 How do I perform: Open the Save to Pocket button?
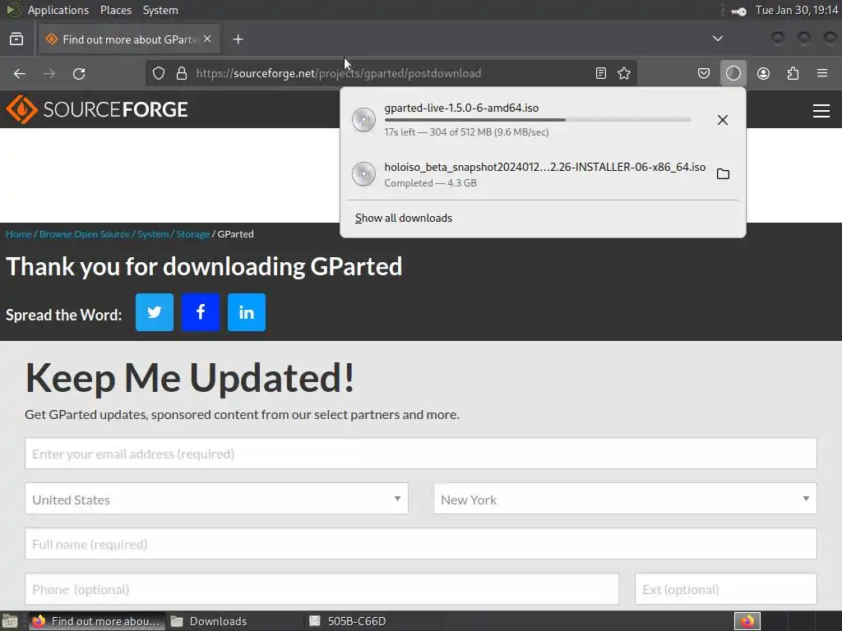coord(704,73)
